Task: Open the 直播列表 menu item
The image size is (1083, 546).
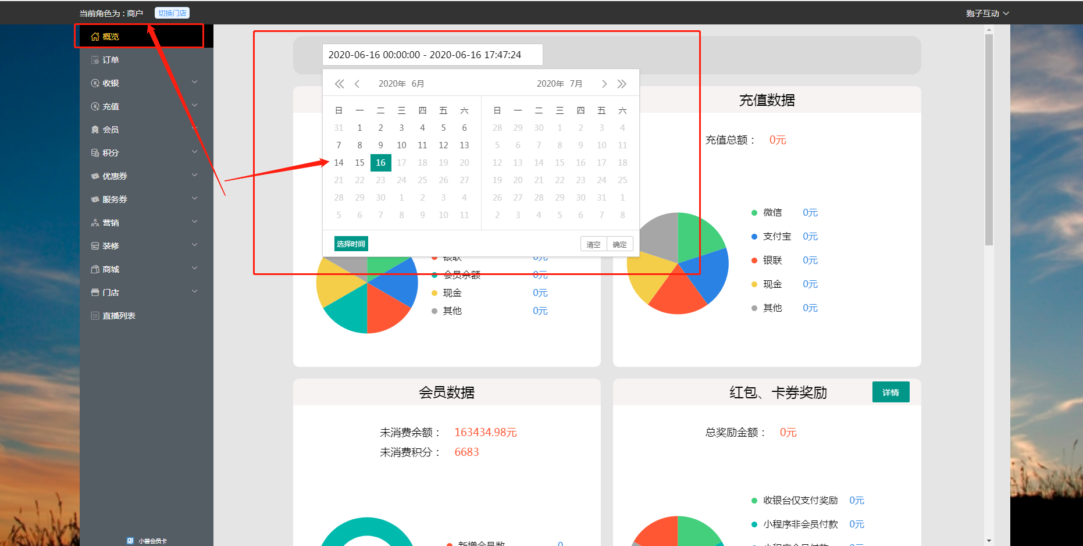Action: coord(147,316)
